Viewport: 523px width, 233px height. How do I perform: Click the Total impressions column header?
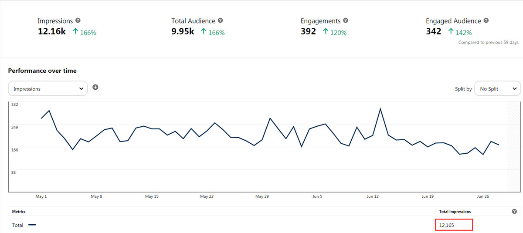[455, 212]
